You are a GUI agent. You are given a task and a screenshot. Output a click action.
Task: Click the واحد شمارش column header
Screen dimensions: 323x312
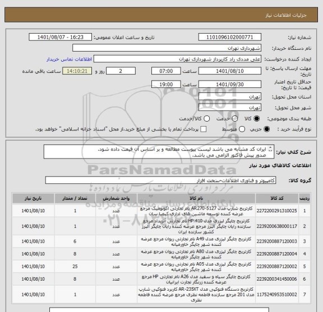116,198
